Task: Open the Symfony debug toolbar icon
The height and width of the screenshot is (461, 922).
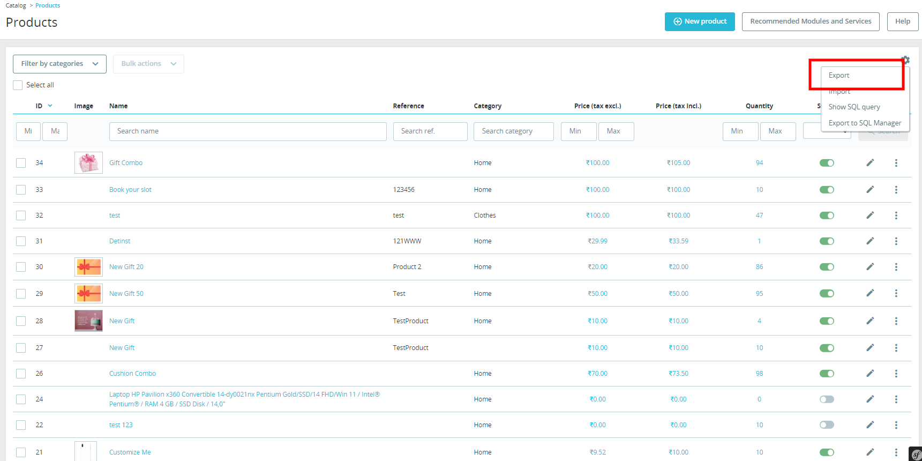Action: [916, 455]
